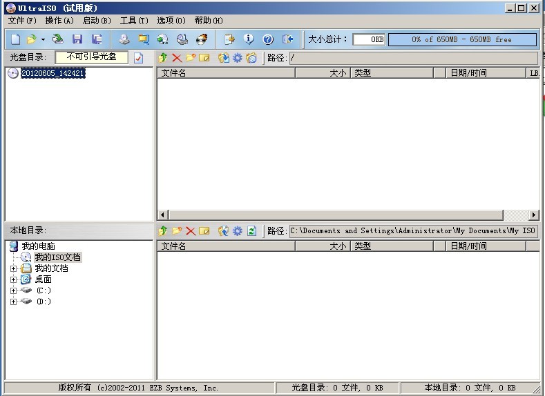The height and width of the screenshot is (396, 545).
Task: Click the convert/compress image monitor icon
Action: pyautogui.click(x=144, y=39)
